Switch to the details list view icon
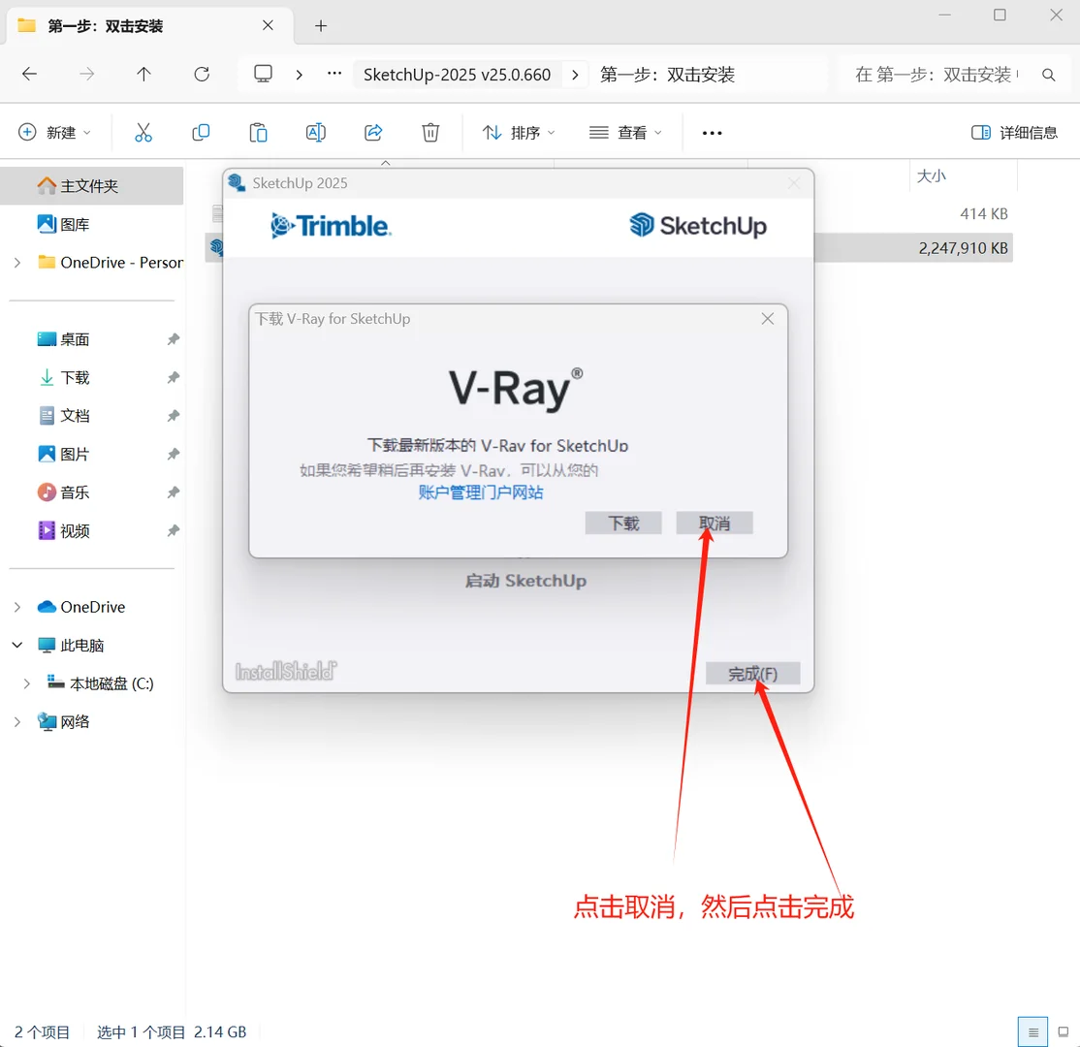Screen dimensions: 1080x1047 click(x=1032, y=1031)
